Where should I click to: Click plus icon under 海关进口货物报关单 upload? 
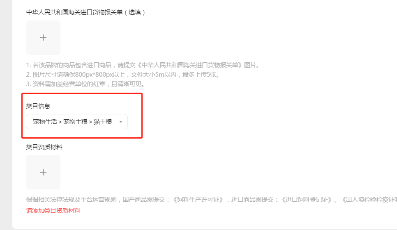point(43,38)
